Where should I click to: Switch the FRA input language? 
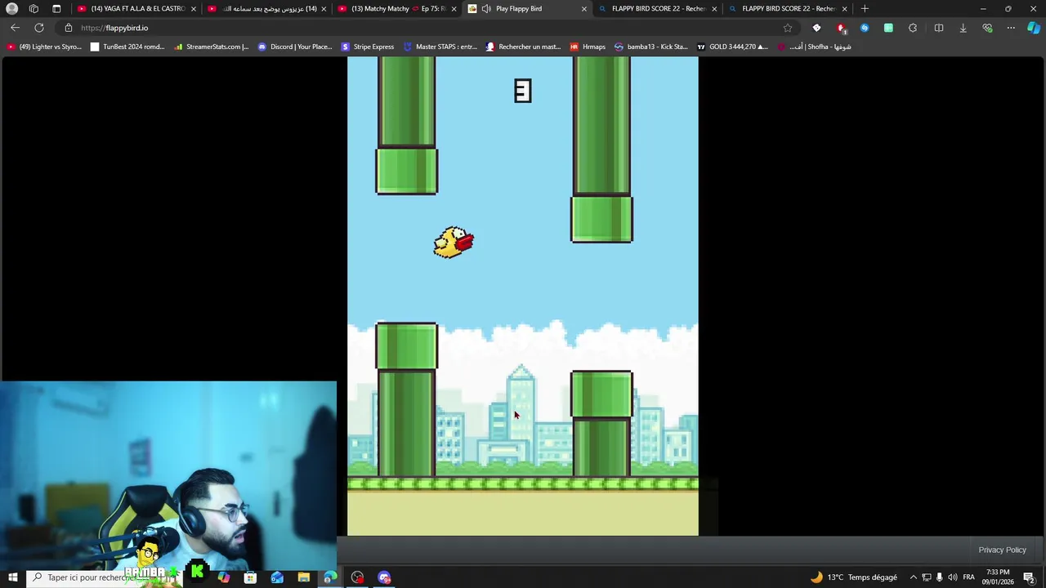pos(968,577)
